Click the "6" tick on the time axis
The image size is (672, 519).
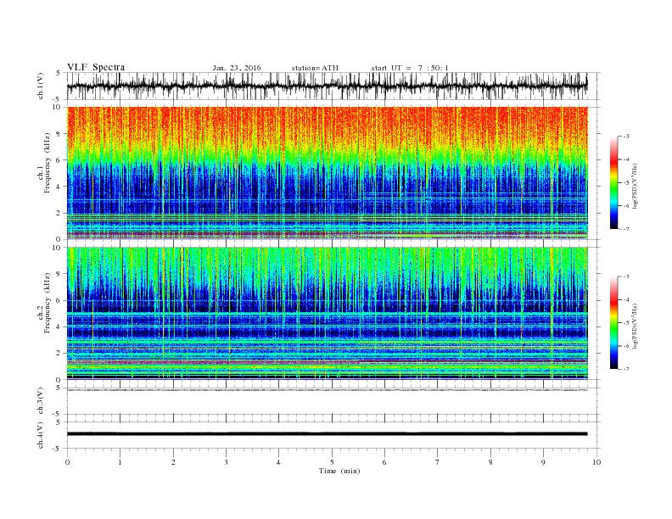[384, 462]
